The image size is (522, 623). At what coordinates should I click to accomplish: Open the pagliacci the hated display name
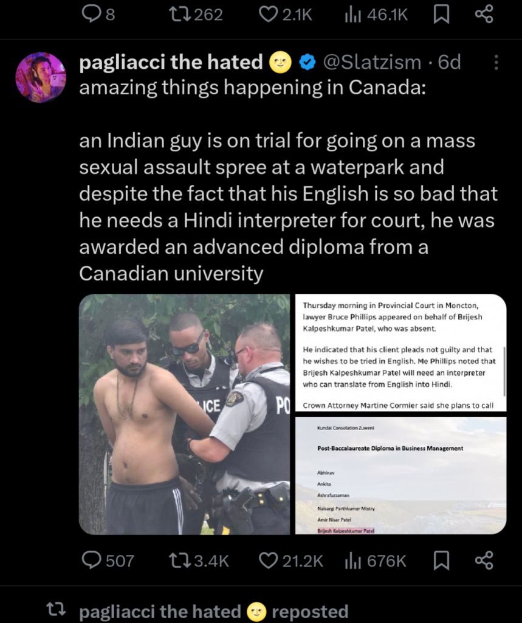click(x=171, y=62)
